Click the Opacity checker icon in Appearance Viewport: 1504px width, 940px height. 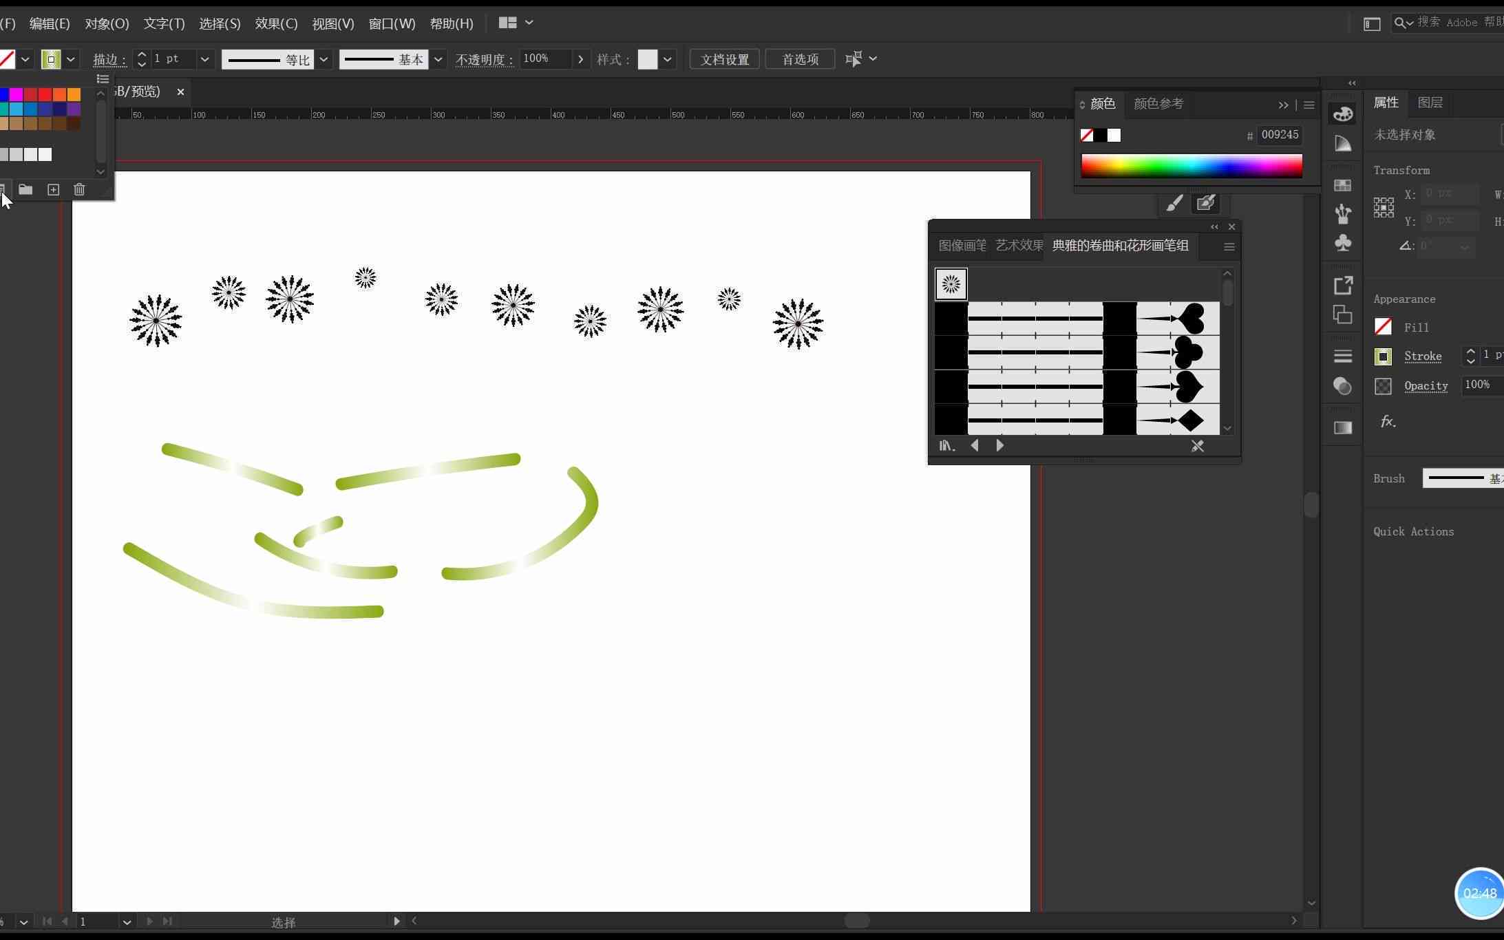pyautogui.click(x=1383, y=386)
